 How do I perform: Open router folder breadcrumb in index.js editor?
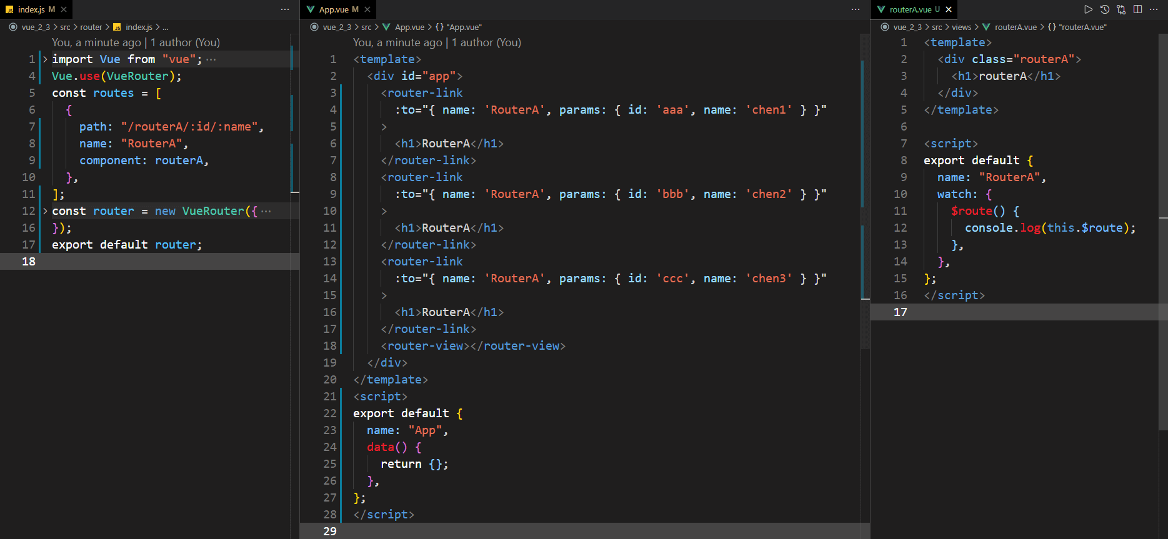pos(91,27)
